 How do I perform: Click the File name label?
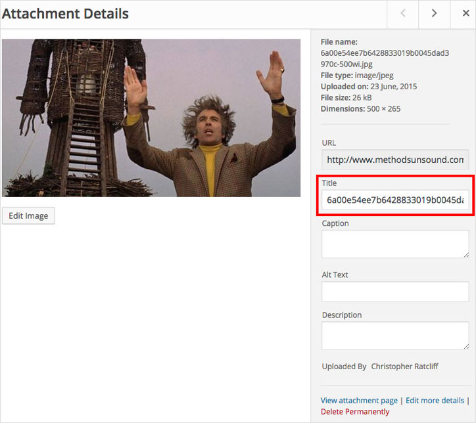tap(339, 42)
